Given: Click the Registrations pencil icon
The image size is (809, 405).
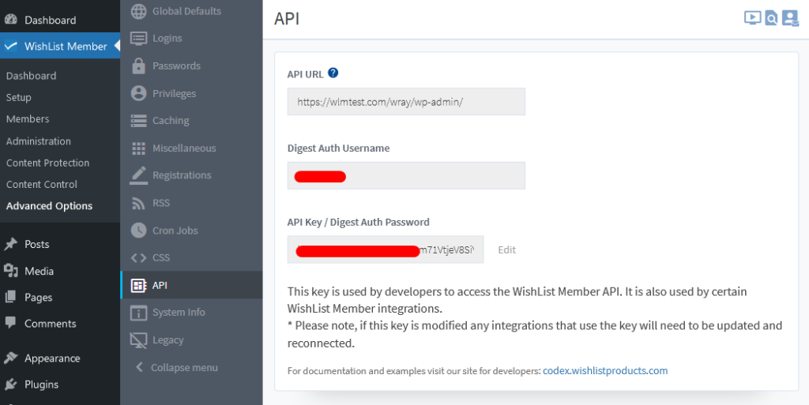Looking at the screenshot, I should (138, 175).
